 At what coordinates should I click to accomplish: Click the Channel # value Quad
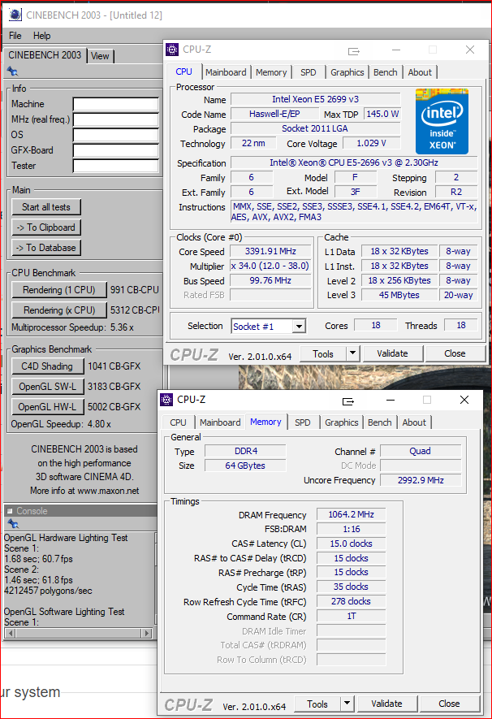click(421, 451)
